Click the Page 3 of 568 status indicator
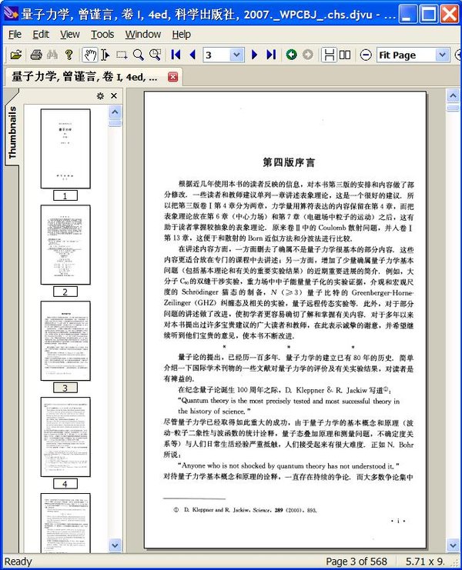 point(357,562)
